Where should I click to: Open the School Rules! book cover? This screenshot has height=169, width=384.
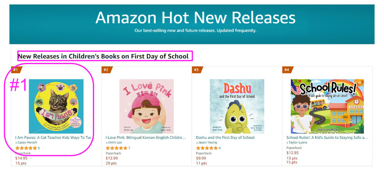tap(327, 106)
